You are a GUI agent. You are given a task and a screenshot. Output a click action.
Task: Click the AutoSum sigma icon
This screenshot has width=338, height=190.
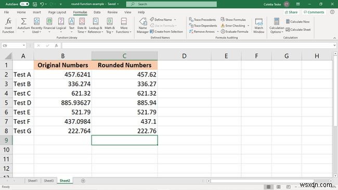(23, 21)
